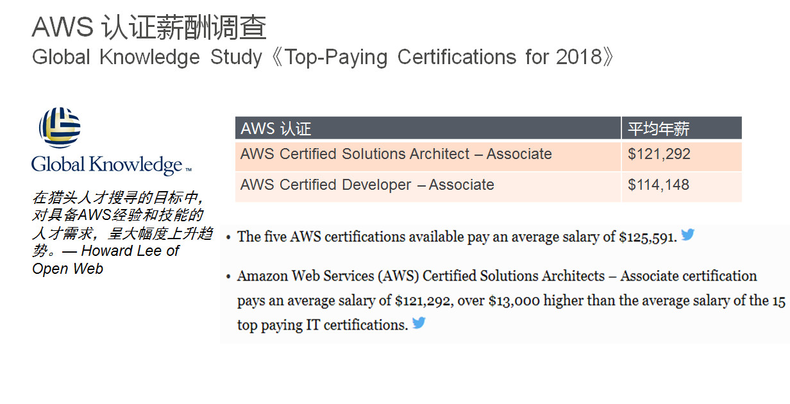Click the $121,292 salary cell
This screenshot has height=404, width=790.
point(682,156)
